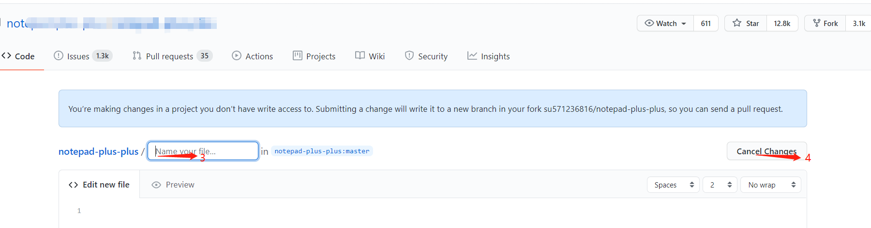This screenshot has width=871, height=228.
Task: Click the Star icon button
Action: pyautogui.click(x=746, y=23)
